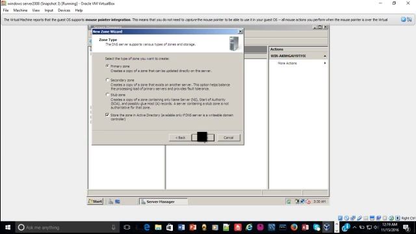
Task: Click the VirtualBox cube taskbar icon
Action: 327,227
